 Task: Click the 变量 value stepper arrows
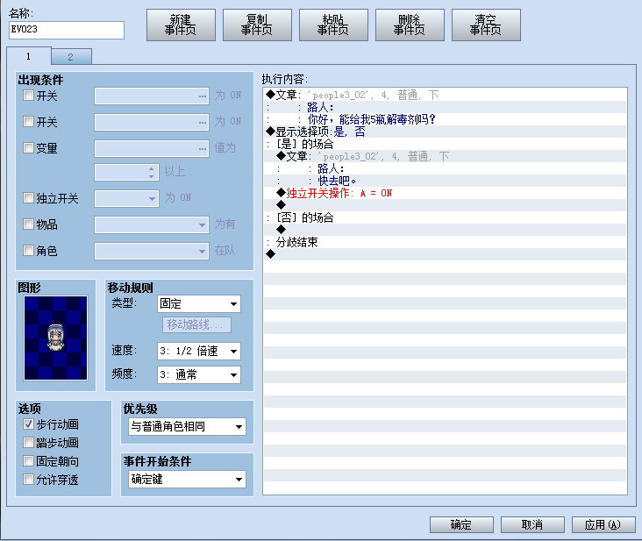pos(152,172)
